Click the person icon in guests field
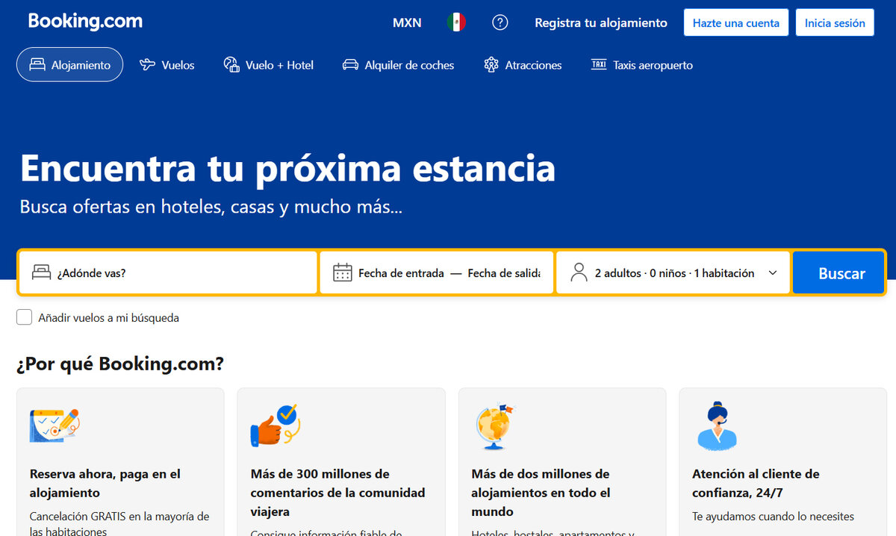 pyautogui.click(x=579, y=272)
